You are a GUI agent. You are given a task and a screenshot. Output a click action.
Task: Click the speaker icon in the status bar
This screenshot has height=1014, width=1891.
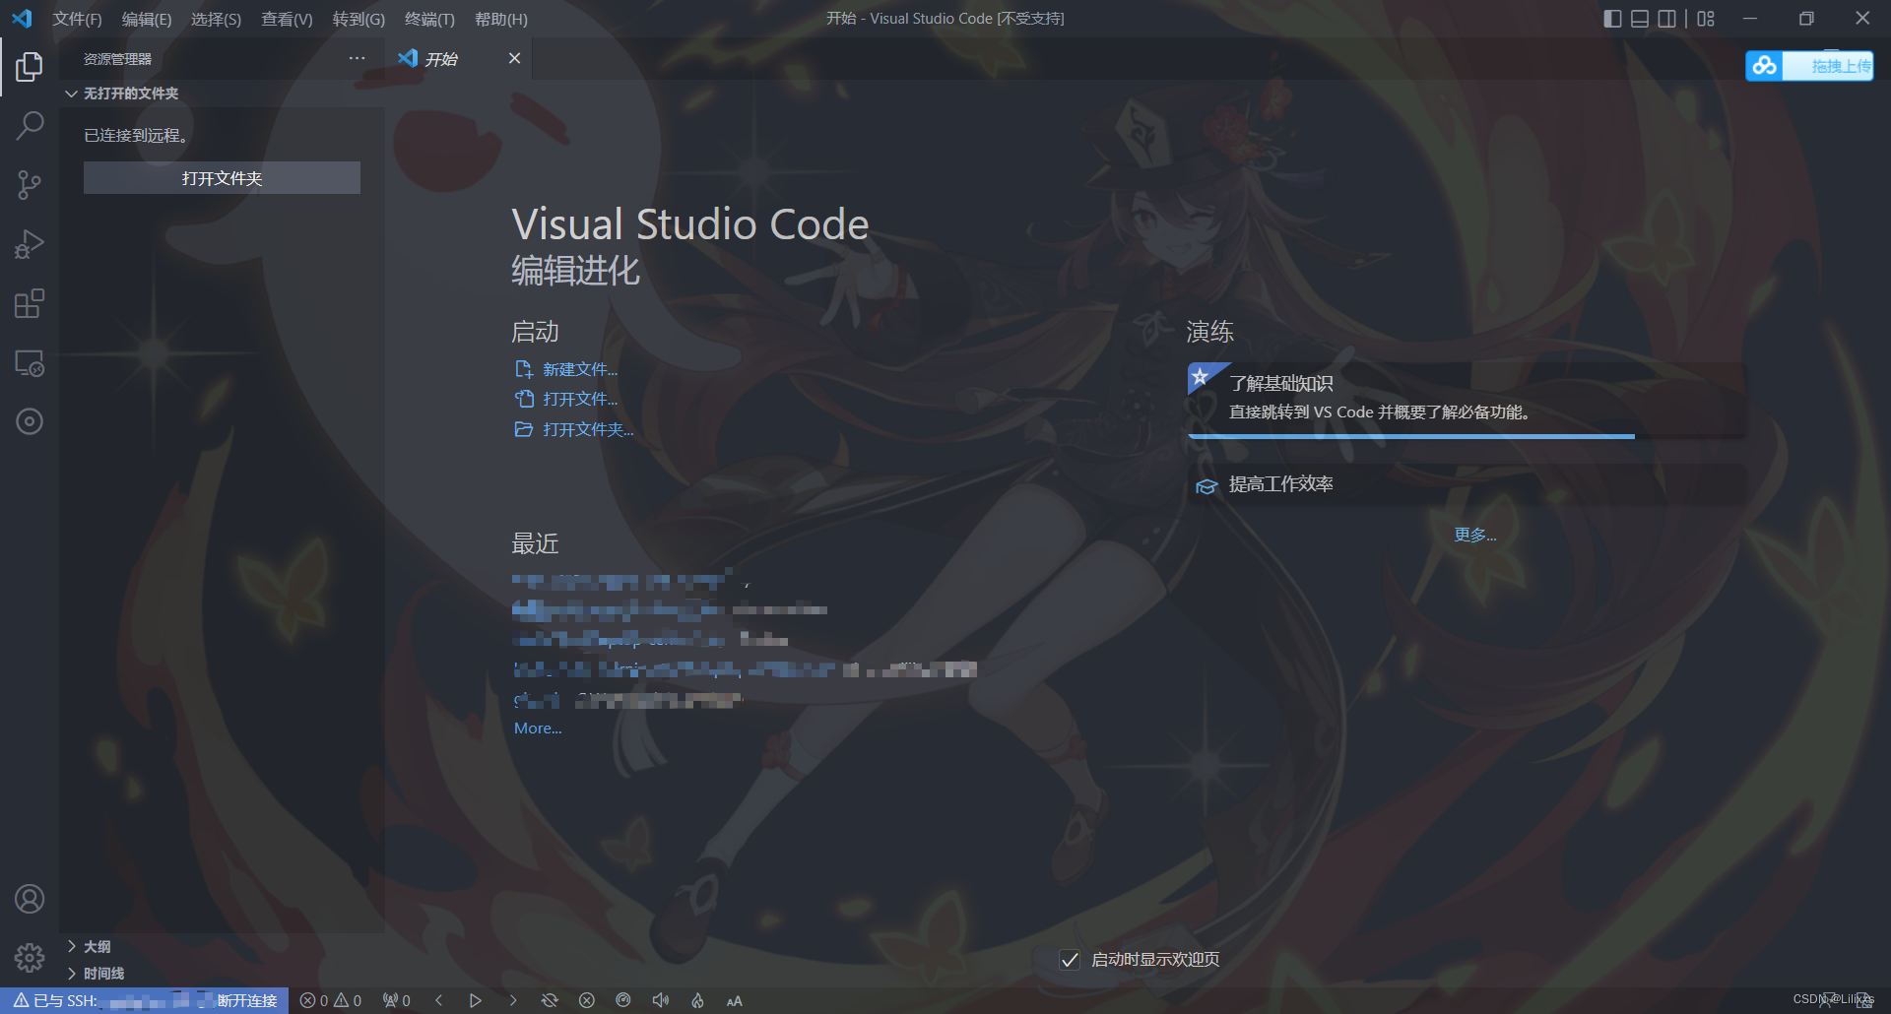tap(660, 1000)
